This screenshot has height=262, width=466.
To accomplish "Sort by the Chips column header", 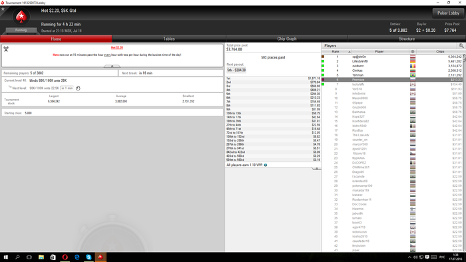I will (440, 52).
